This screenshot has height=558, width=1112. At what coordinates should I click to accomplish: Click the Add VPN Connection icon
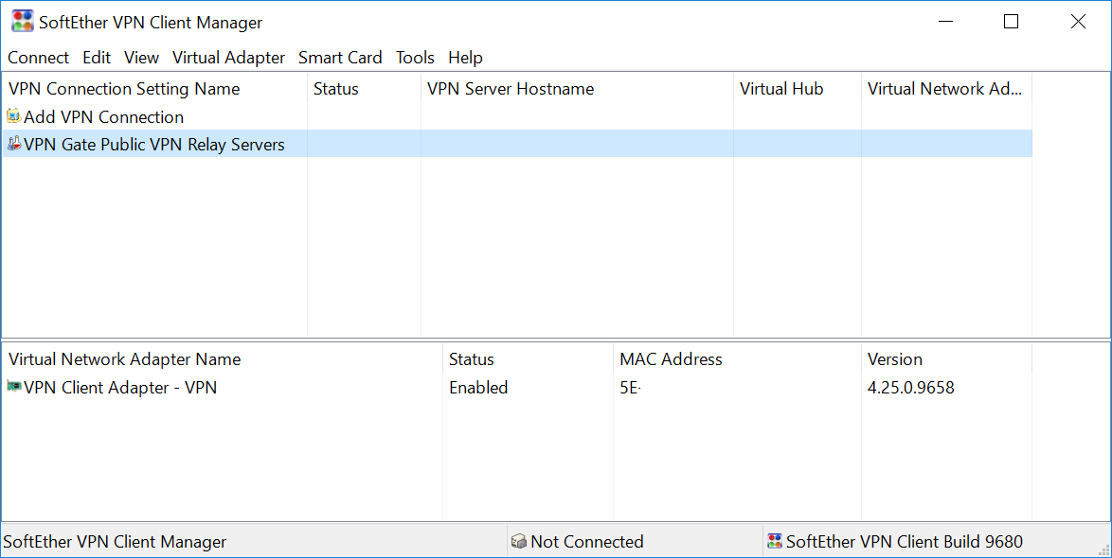(x=13, y=116)
